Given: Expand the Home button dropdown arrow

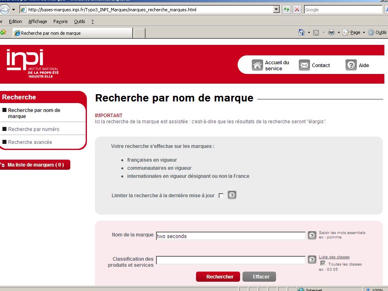Looking at the screenshot, I should pos(309,32).
